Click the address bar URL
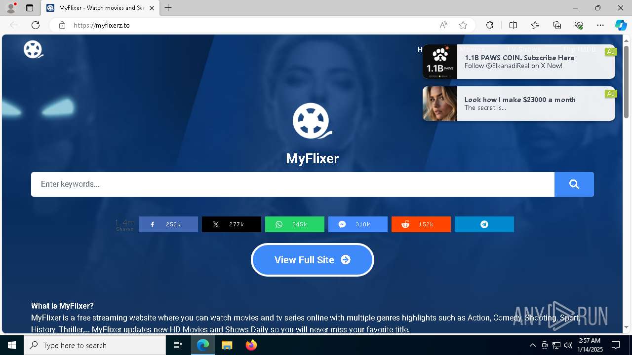 [x=102, y=25]
